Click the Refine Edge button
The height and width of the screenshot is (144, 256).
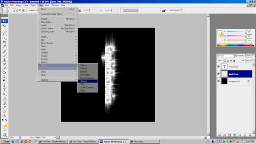point(130,10)
